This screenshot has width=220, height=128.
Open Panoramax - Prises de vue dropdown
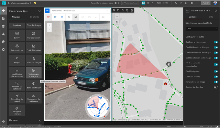[x=80, y=11]
